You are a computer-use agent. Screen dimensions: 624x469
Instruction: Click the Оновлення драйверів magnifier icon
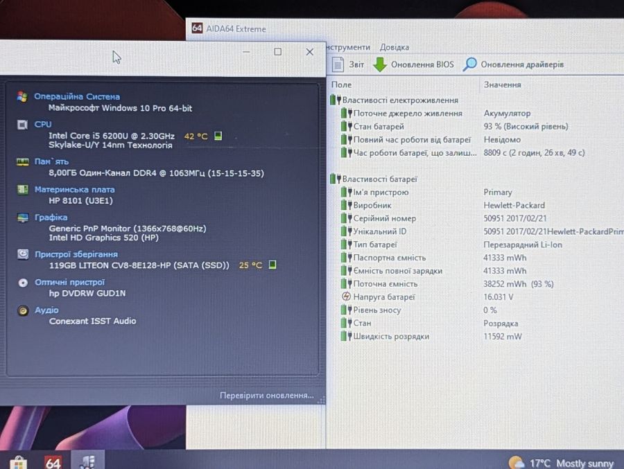click(469, 64)
